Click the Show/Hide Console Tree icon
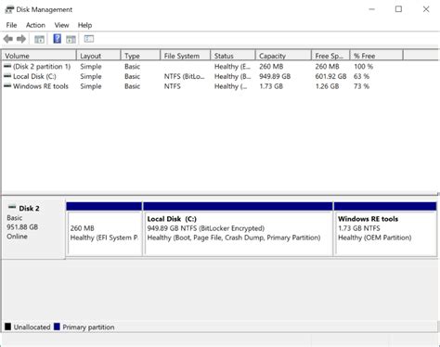Image resolution: width=440 pixels, height=347 pixels. tap(39, 39)
